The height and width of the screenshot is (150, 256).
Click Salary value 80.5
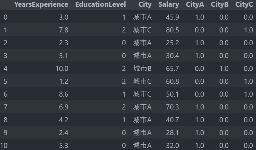(173, 30)
